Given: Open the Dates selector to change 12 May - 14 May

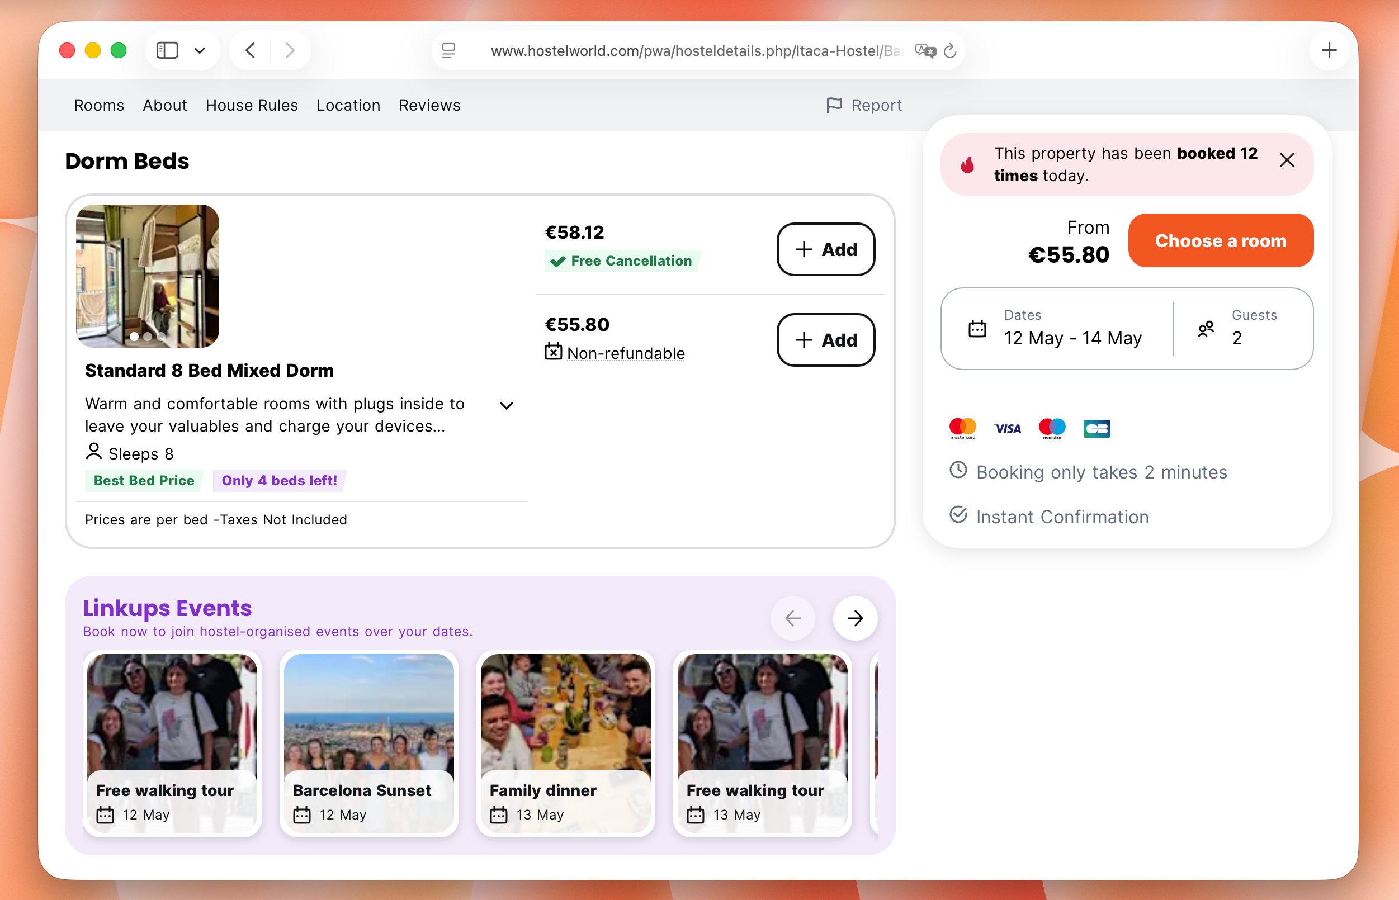Looking at the screenshot, I should pyautogui.click(x=1073, y=338).
